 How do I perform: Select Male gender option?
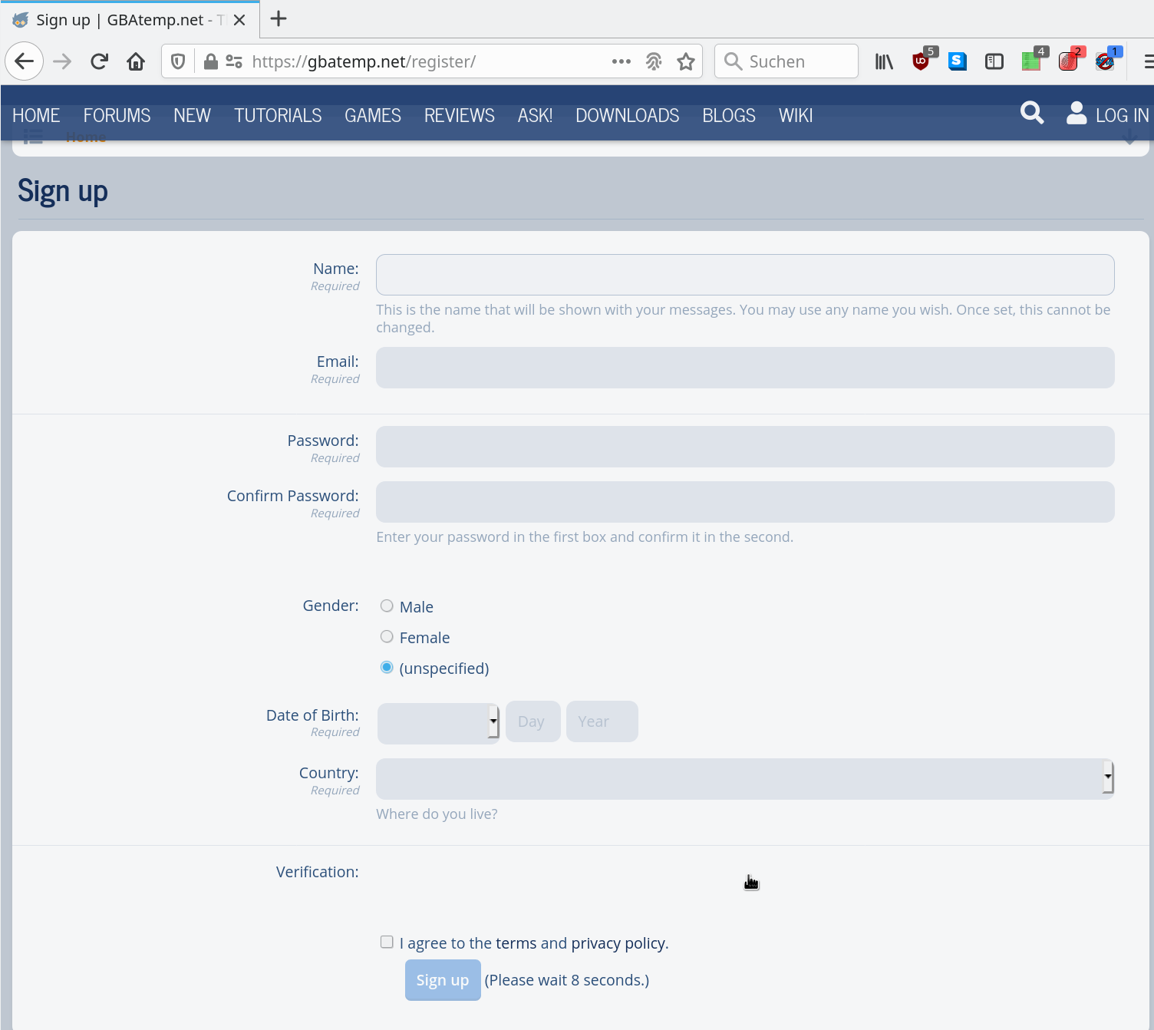(x=387, y=606)
